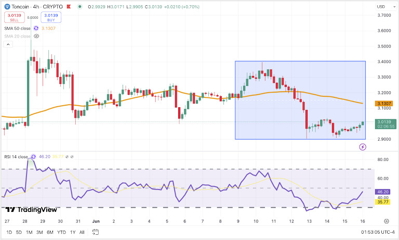Switch to the All time range

coord(82,232)
